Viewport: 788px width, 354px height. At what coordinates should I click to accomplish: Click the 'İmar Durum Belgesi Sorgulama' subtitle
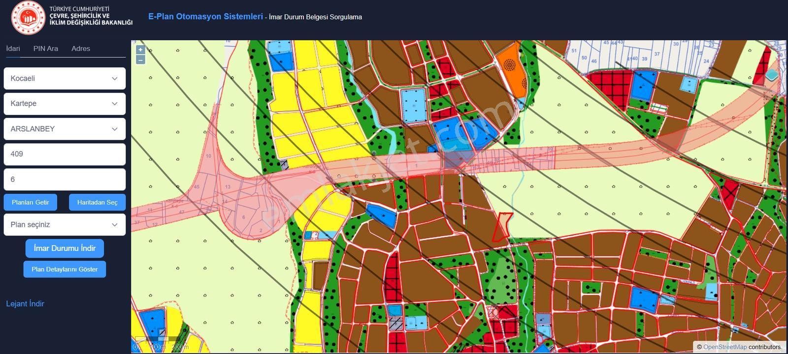pos(316,17)
